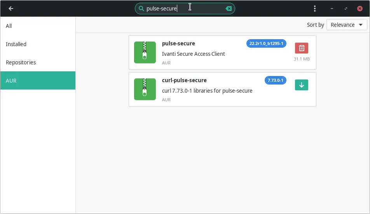This screenshot has width=370, height=214.
Task: Close the package manager window
Action: pos(360,9)
